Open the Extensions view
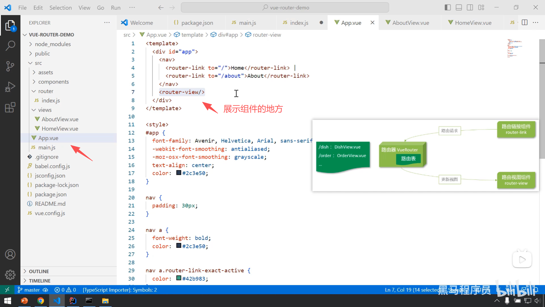This screenshot has width=545, height=307. point(10,107)
